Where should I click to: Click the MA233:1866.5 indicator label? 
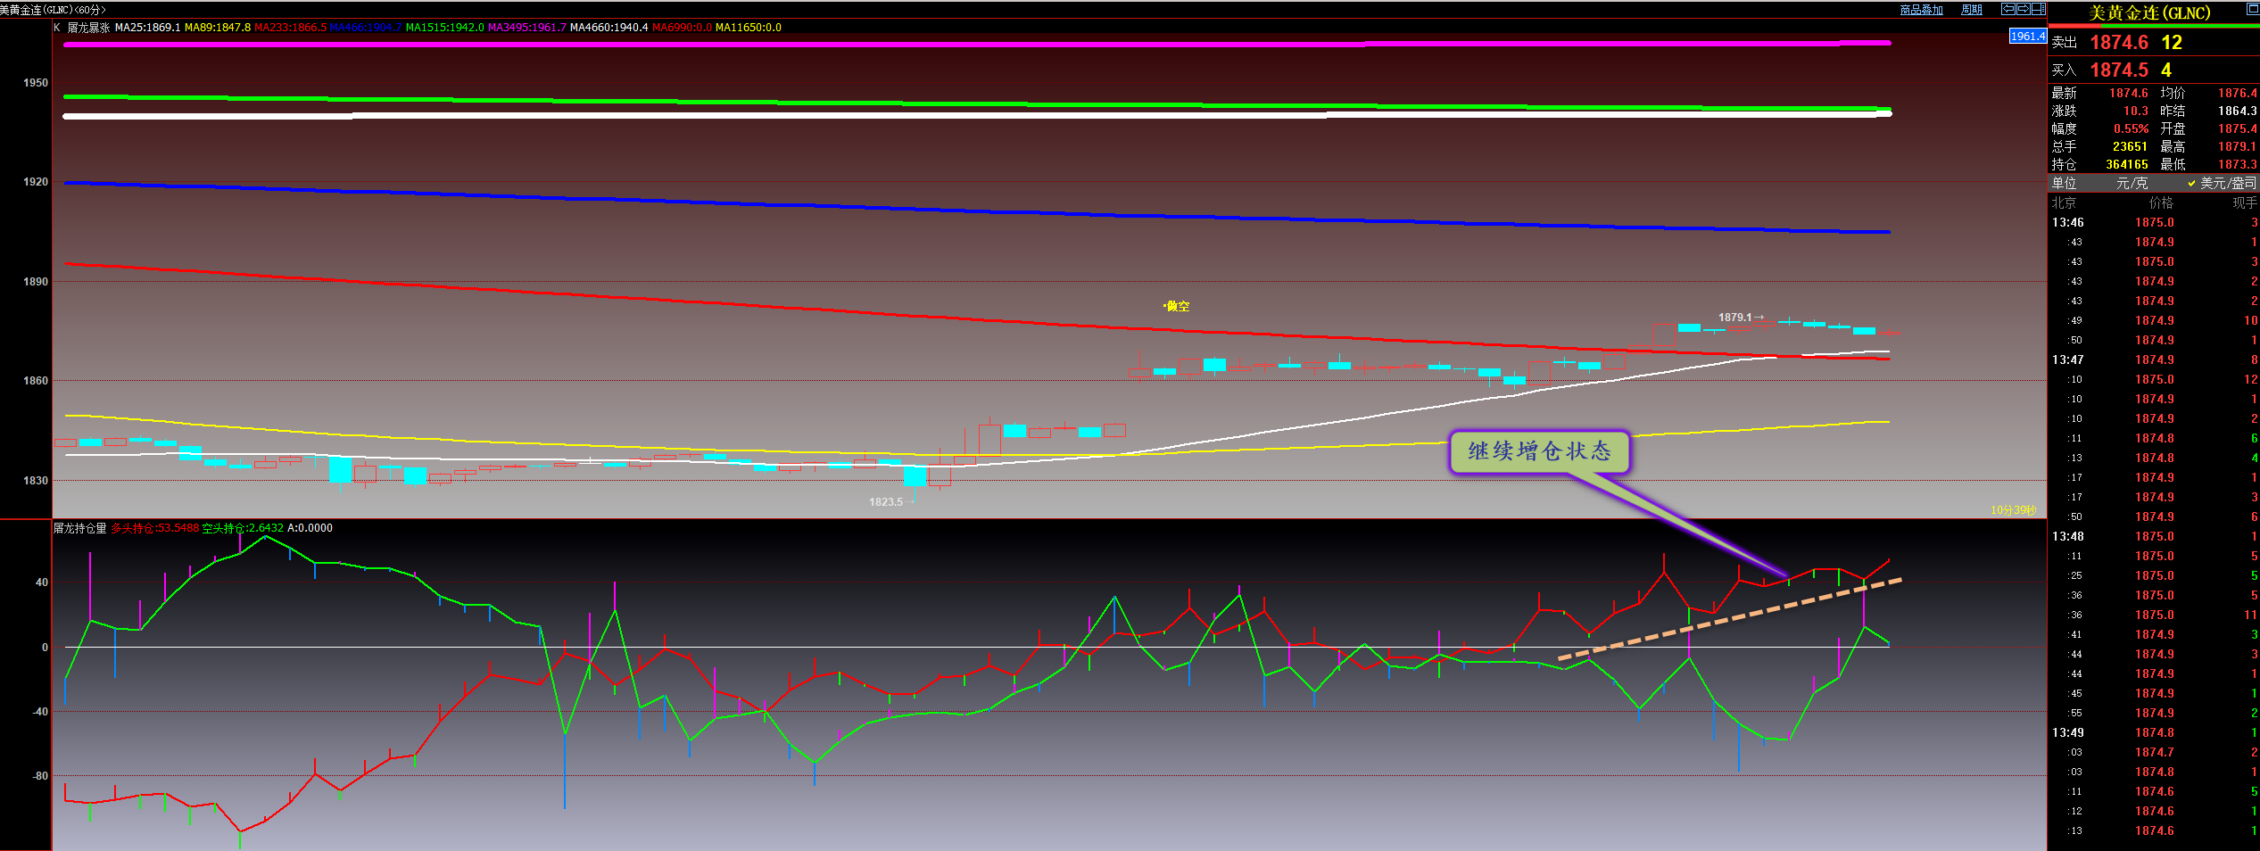(290, 28)
